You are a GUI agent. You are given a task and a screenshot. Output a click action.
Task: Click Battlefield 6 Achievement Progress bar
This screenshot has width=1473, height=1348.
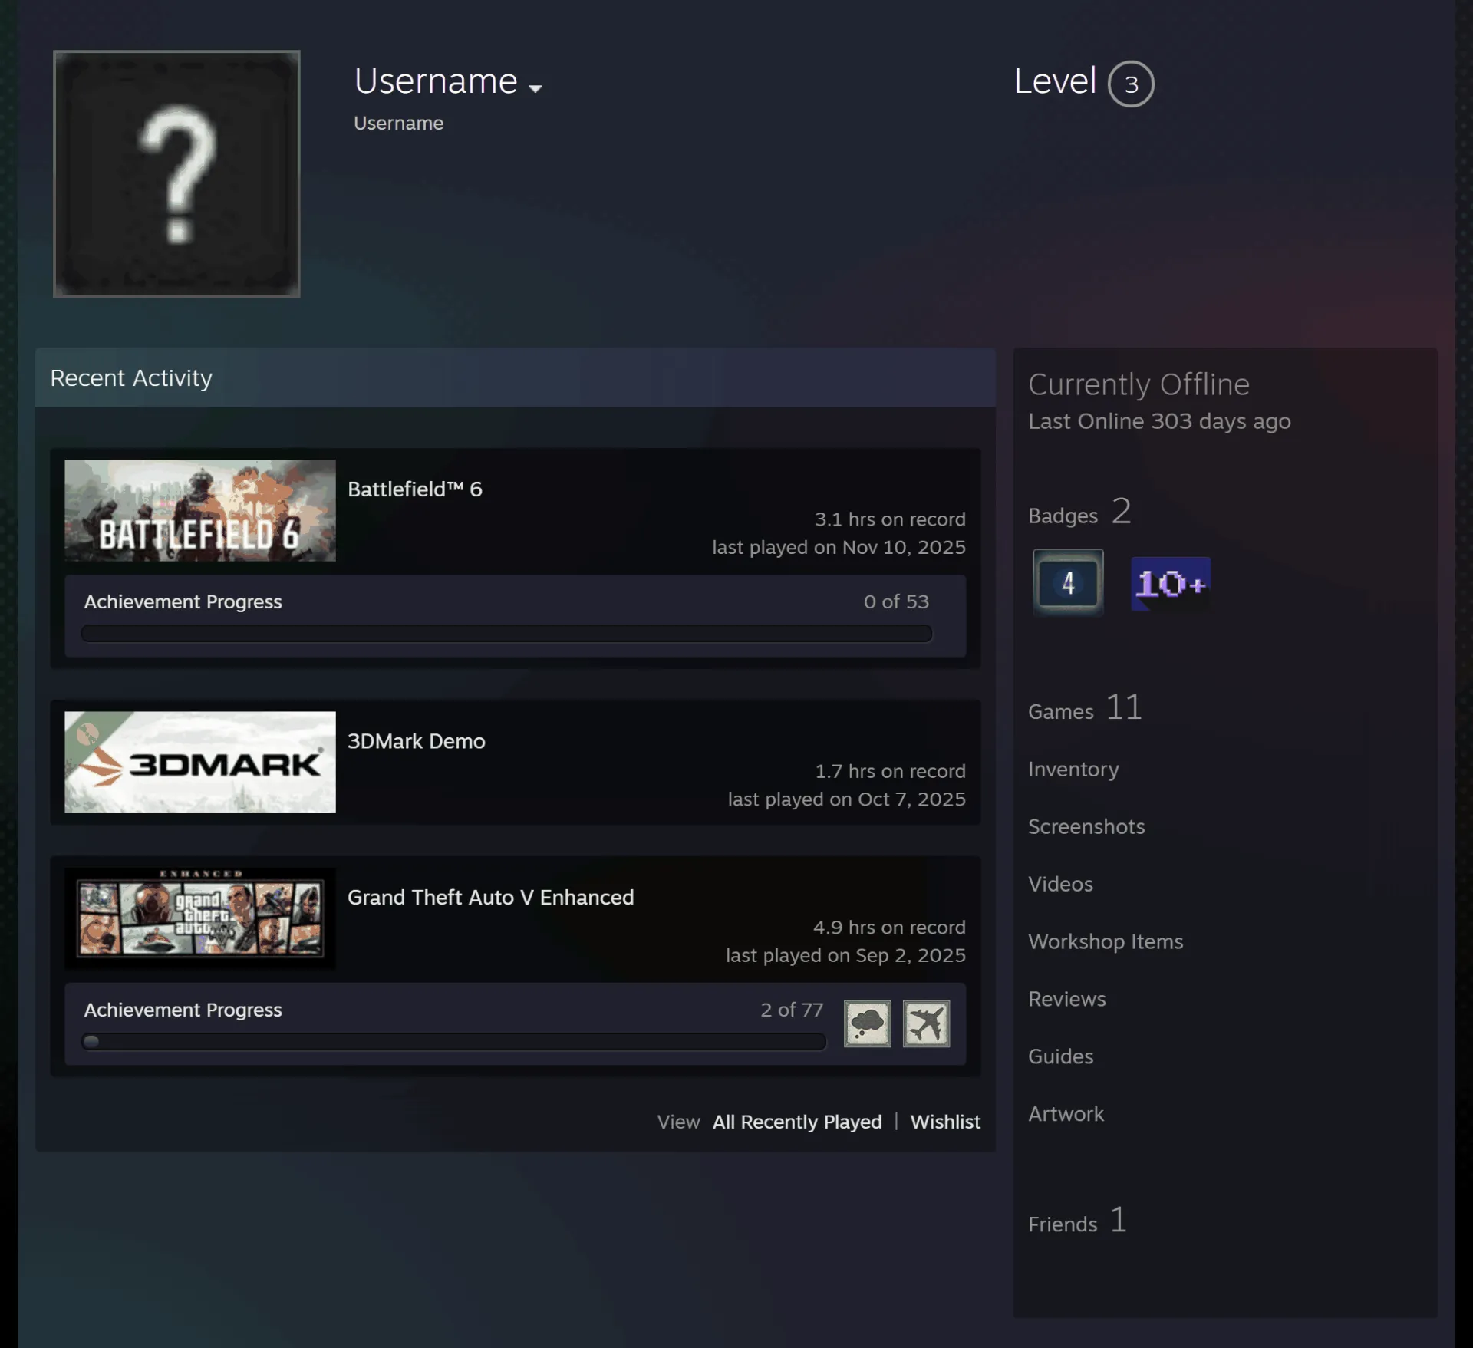[x=506, y=633]
